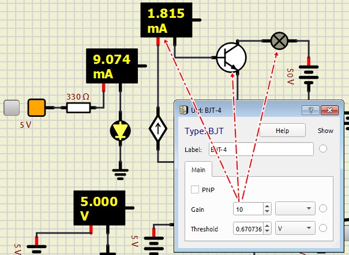Open the Gain unit dropdown

coord(295,209)
